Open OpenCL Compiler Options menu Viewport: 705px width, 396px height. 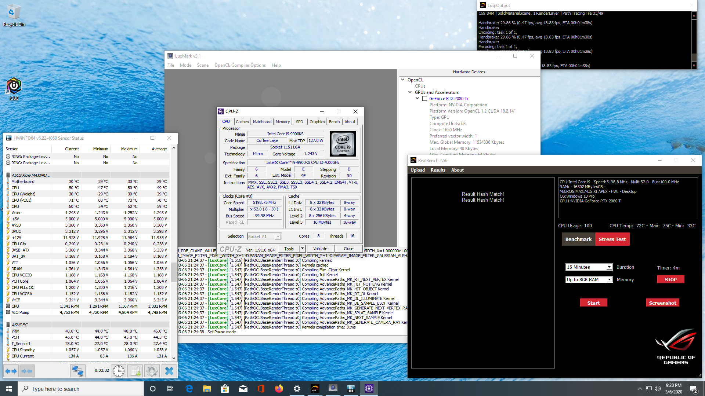click(240, 65)
